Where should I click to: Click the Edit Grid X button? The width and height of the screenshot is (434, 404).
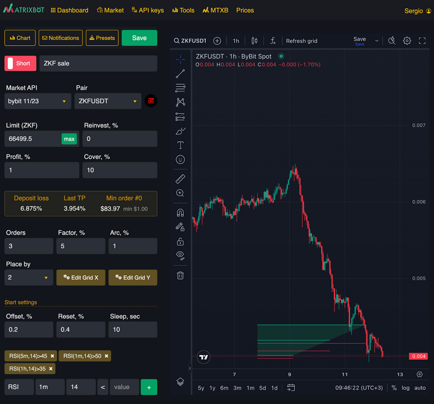[81, 277]
